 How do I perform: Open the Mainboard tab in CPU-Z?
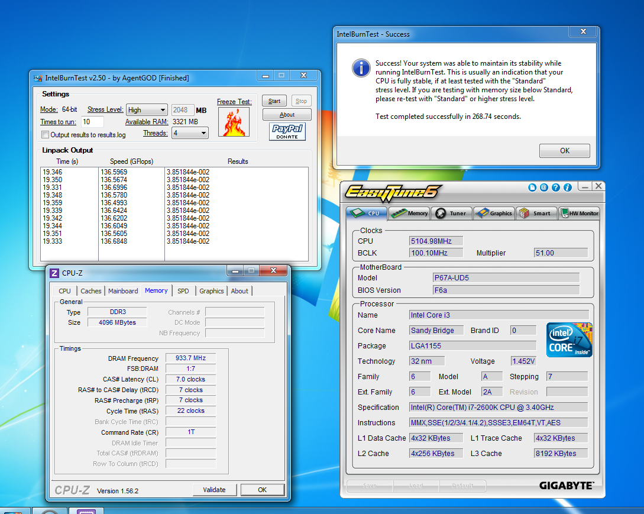[123, 291]
